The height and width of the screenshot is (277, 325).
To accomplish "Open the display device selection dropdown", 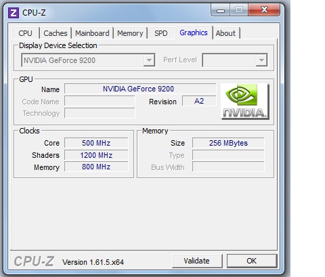I will click(x=88, y=60).
